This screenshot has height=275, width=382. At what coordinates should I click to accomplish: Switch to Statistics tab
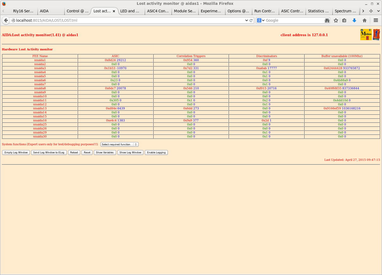click(319, 11)
